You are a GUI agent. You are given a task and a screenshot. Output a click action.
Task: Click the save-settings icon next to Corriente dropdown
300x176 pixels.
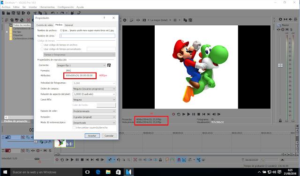(x=109, y=65)
